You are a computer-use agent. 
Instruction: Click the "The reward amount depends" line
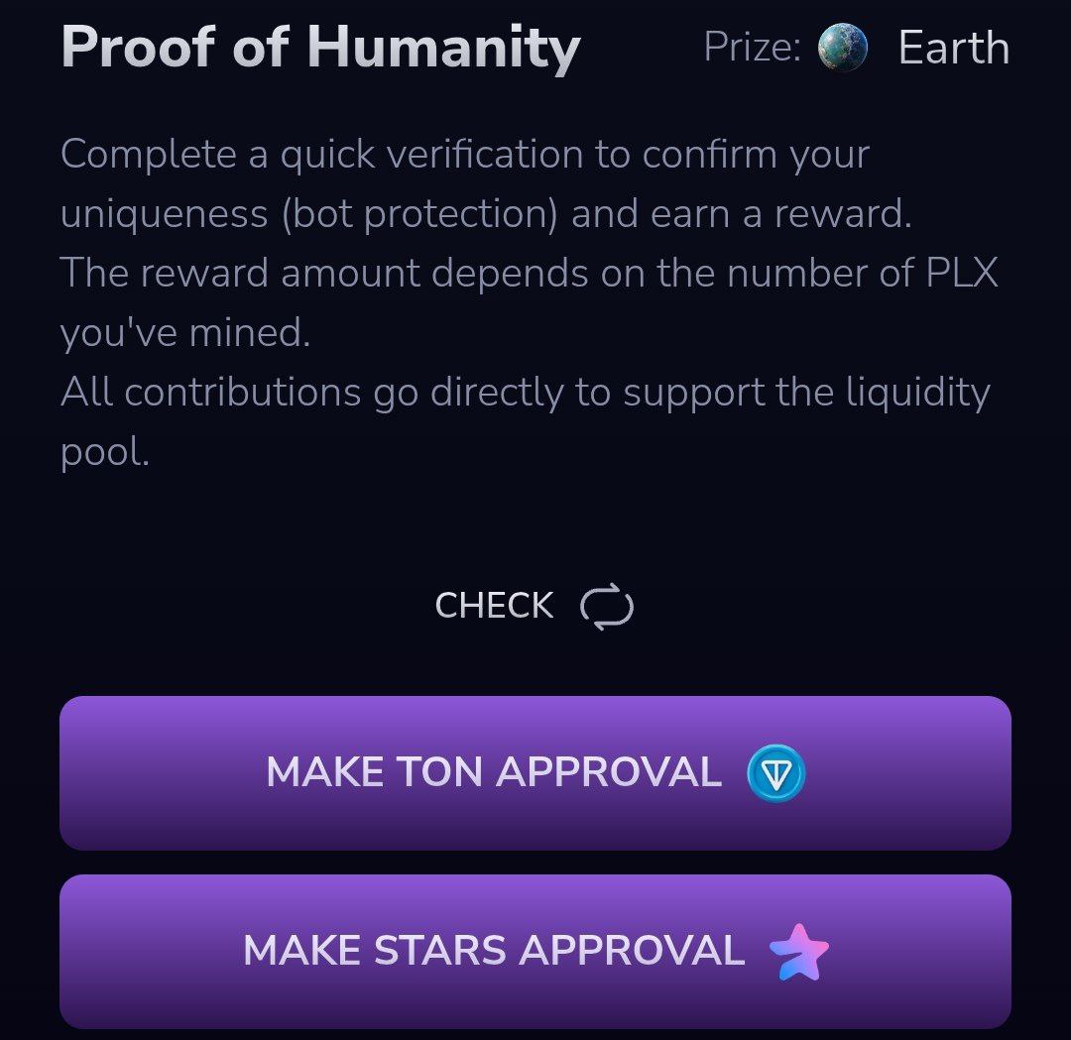pyautogui.click(x=530, y=274)
